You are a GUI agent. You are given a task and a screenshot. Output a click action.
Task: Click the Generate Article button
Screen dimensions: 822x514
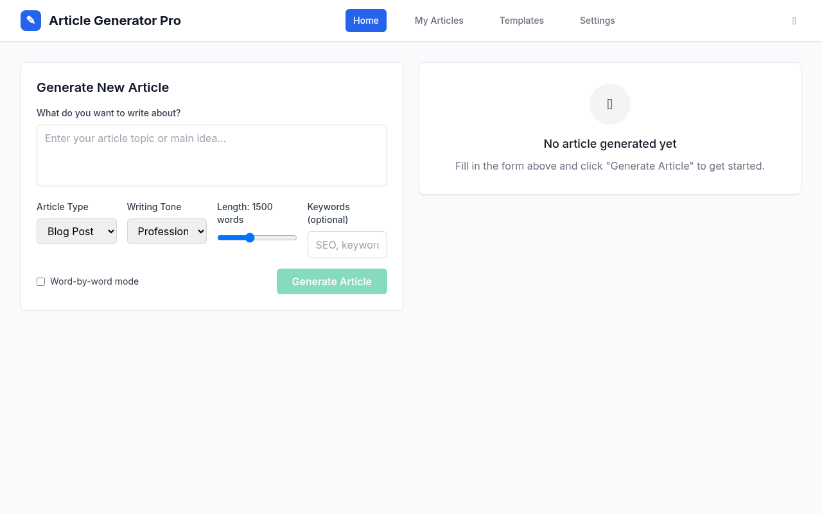coord(331,281)
